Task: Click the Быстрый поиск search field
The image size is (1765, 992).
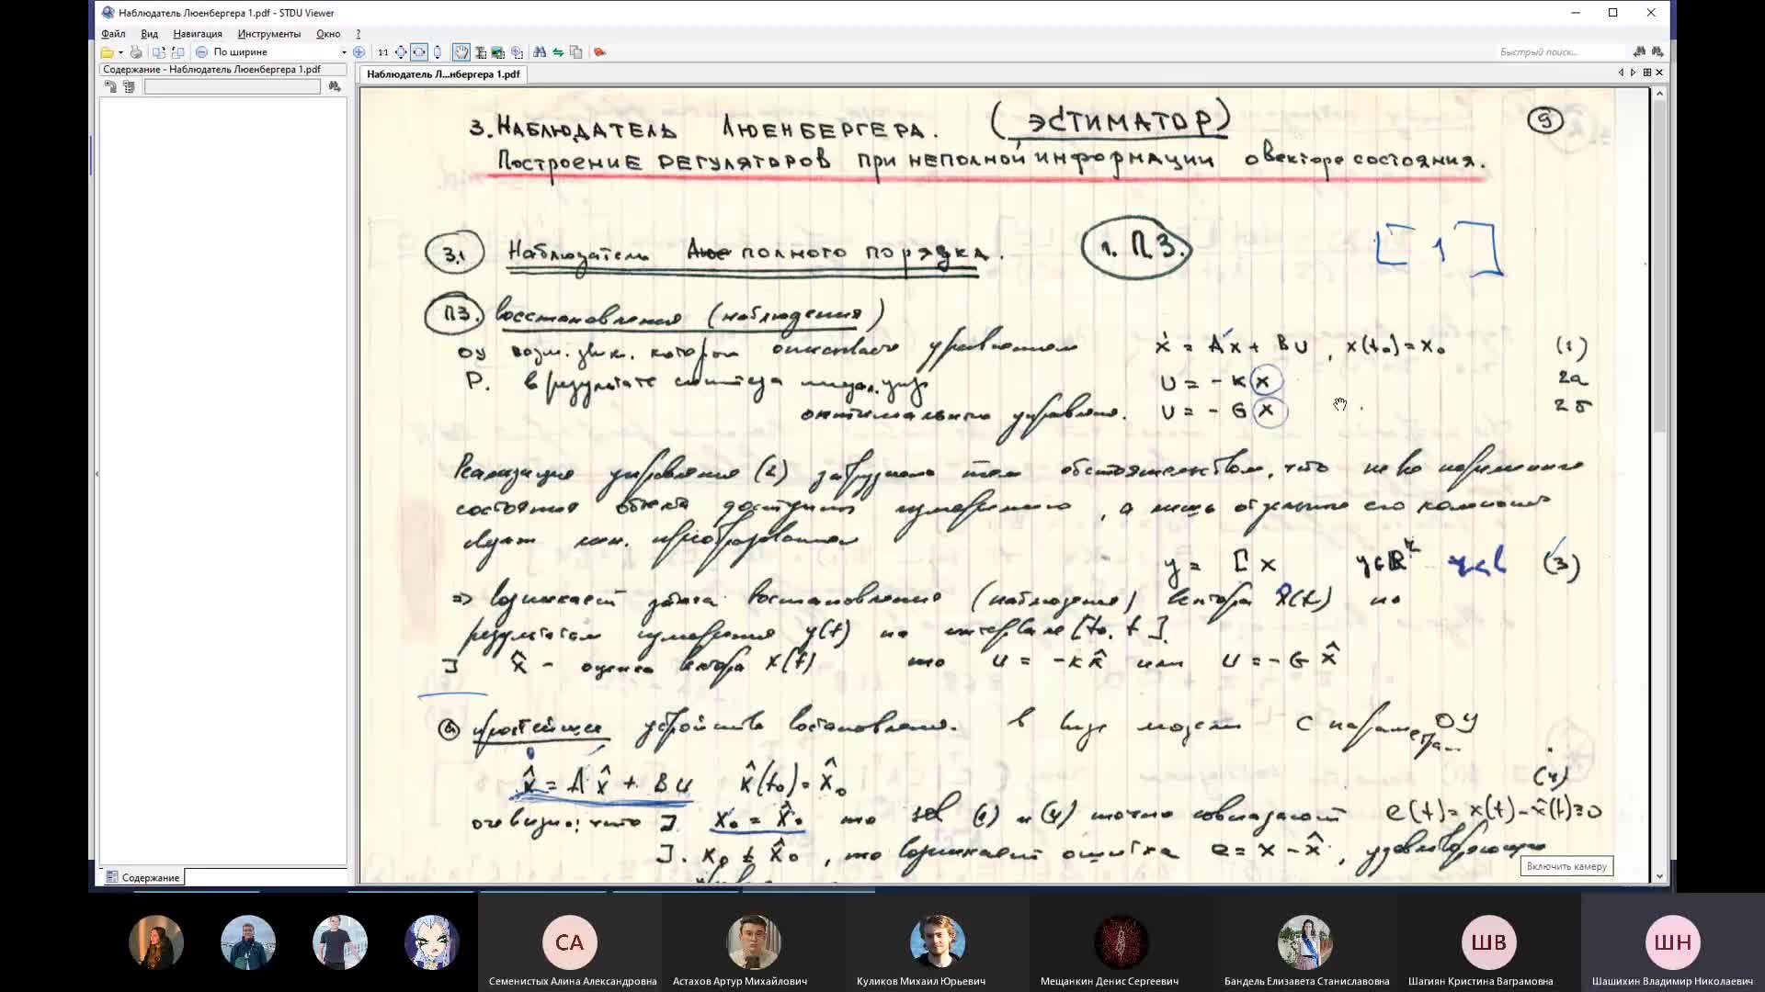Action: [1560, 52]
